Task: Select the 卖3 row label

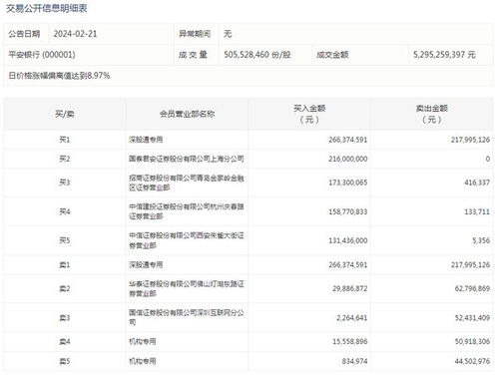Action: coord(65,318)
